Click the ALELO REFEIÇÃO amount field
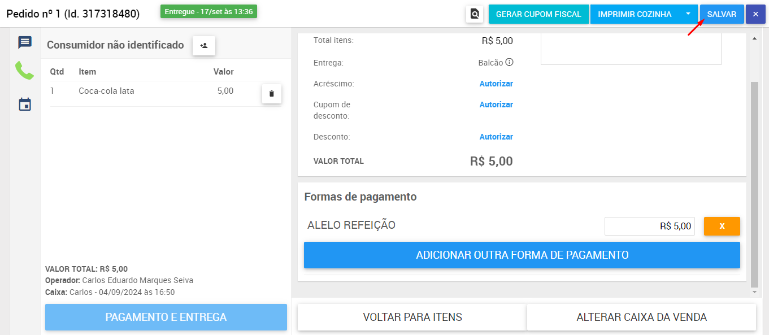Image resolution: width=769 pixels, height=335 pixels. (650, 226)
